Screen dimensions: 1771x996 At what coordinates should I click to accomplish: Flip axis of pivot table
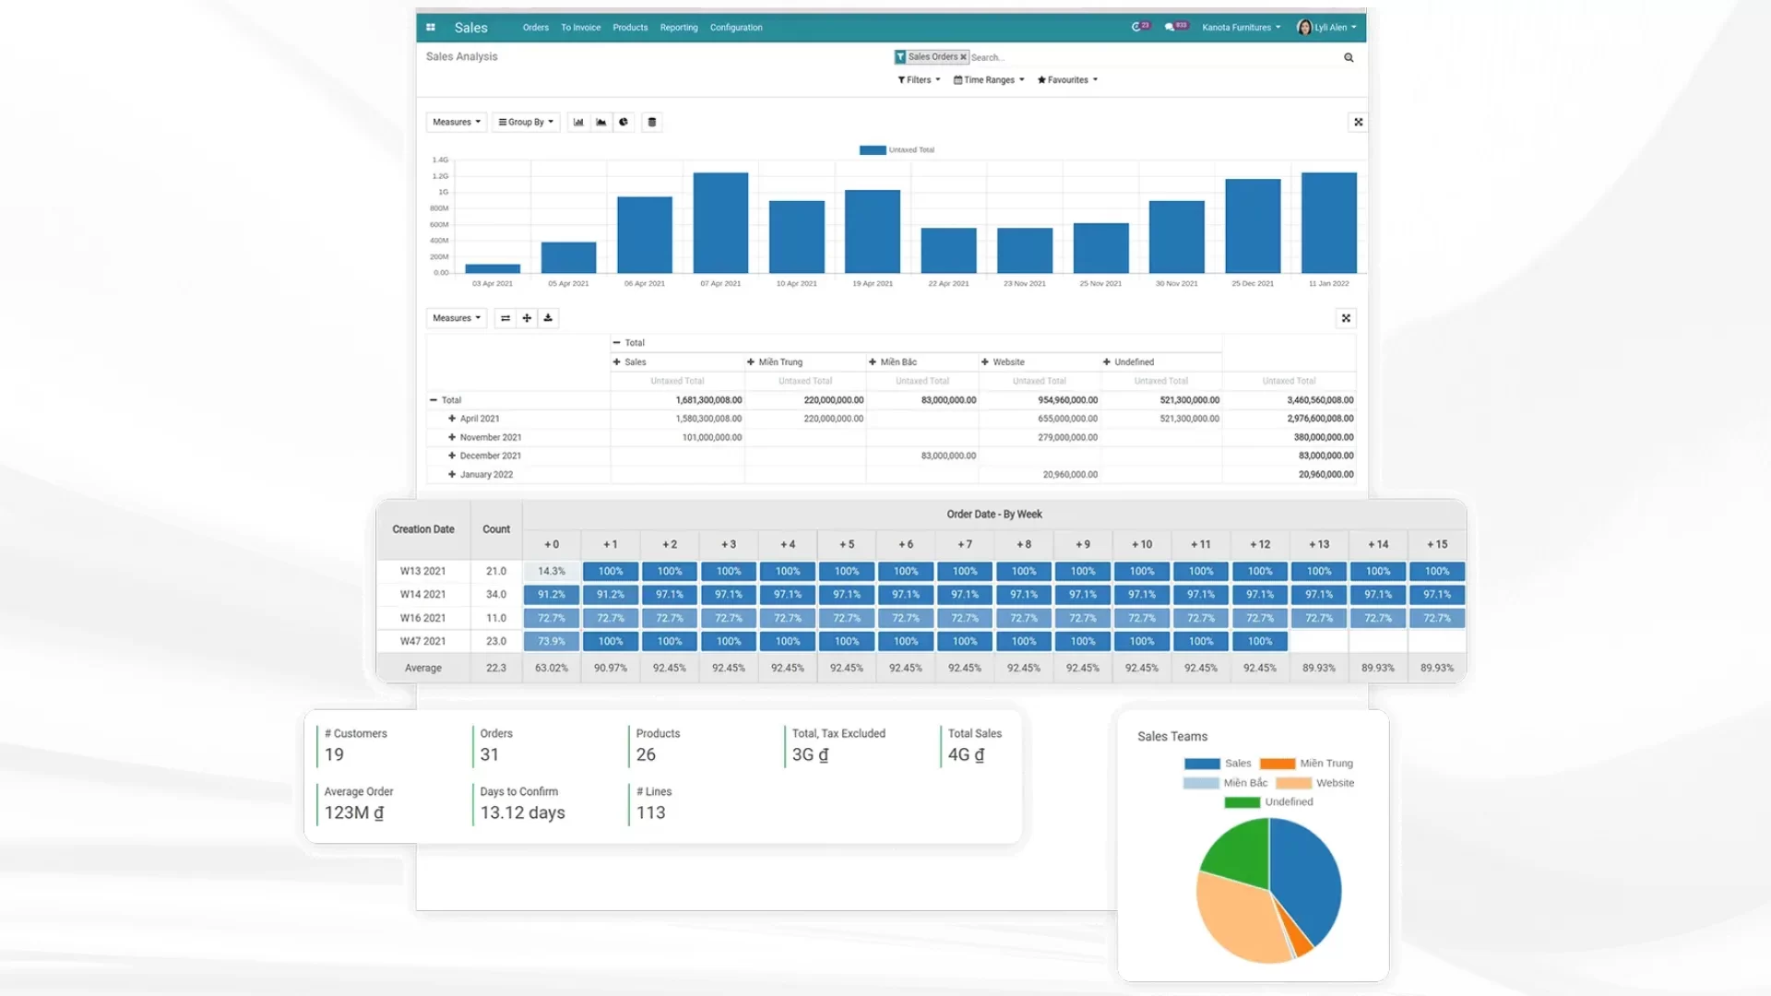pos(505,318)
